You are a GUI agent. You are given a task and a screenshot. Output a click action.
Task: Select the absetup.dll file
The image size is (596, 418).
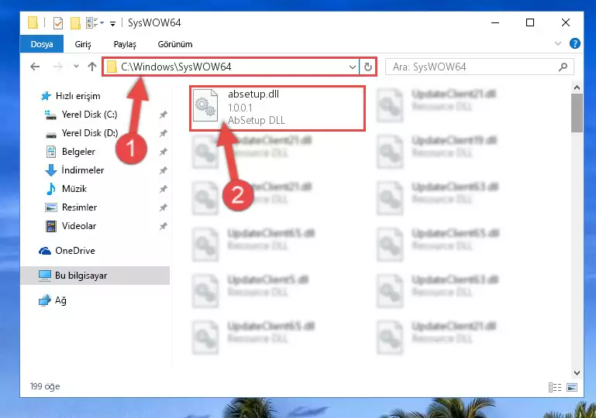click(x=277, y=108)
